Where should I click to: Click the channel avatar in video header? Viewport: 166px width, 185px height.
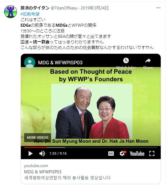(x=30, y=63)
